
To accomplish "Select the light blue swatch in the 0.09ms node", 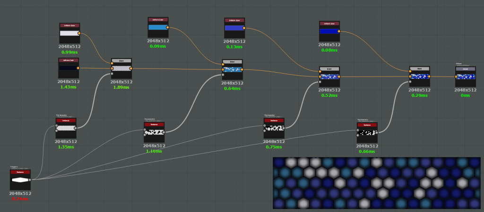I will pos(158,27).
